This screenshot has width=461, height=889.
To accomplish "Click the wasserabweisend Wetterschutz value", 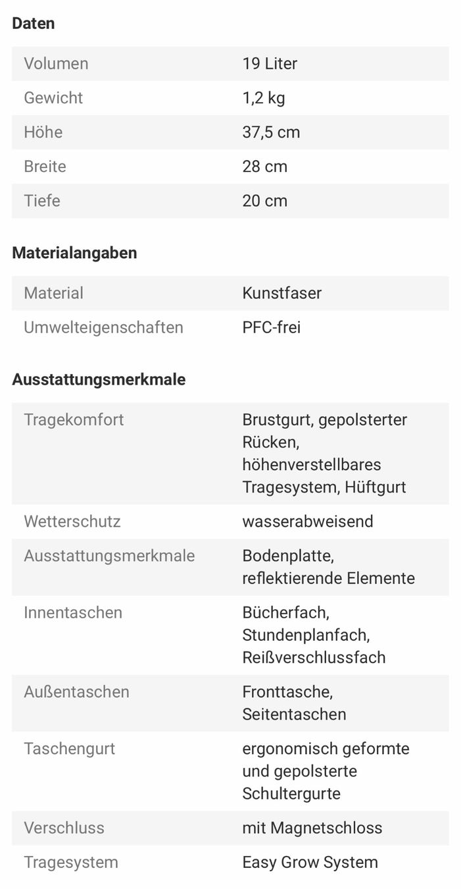I will click(x=307, y=522).
